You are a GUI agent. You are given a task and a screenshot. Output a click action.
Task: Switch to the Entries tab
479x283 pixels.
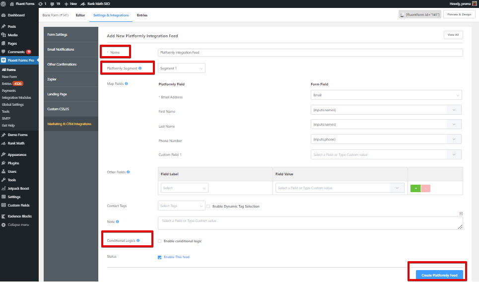(142, 15)
